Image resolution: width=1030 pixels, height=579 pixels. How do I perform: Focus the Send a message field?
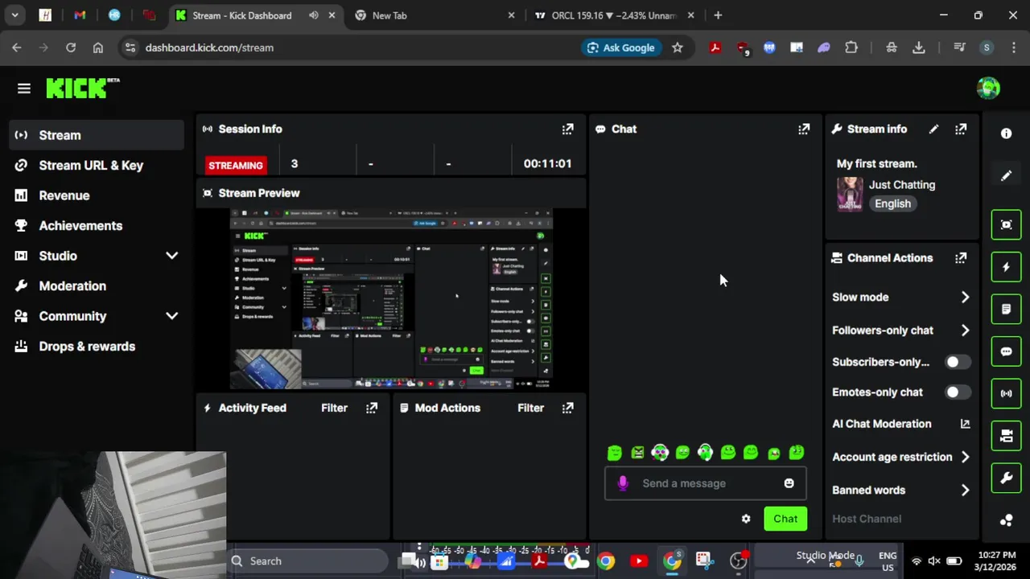pos(705,483)
